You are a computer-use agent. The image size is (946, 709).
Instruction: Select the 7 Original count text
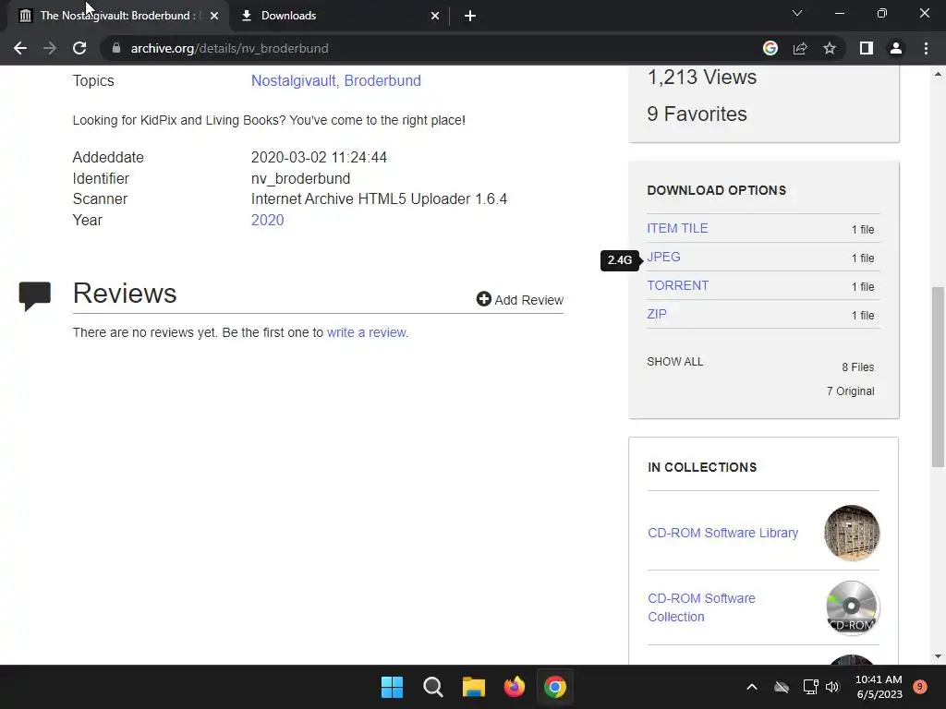point(850,391)
